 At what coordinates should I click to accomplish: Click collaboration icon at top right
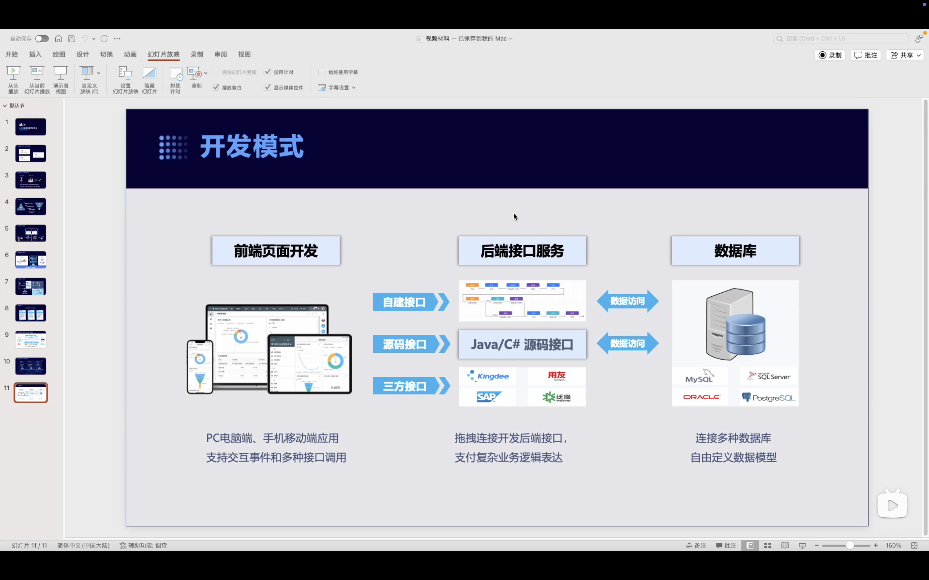919,38
